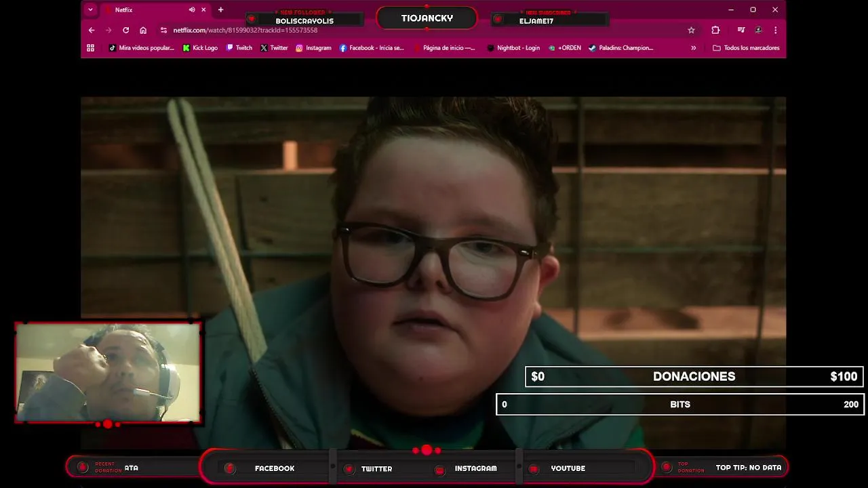Open the Chrome three-dot menu
868x488 pixels.
pyautogui.click(x=775, y=30)
